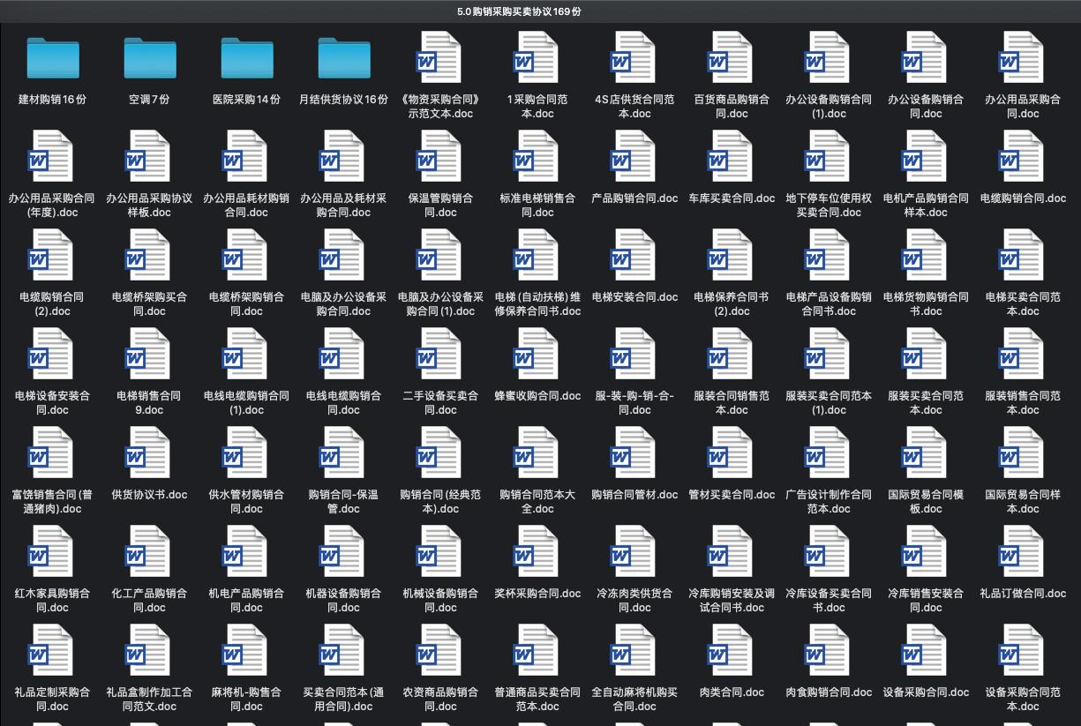Select the 百货商品购销合同.doc file icon

click(x=732, y=58)
